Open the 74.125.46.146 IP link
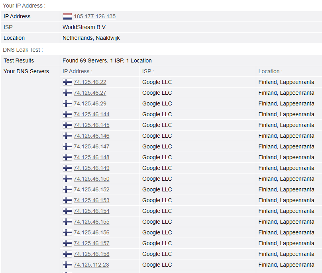 click(92, 136)
